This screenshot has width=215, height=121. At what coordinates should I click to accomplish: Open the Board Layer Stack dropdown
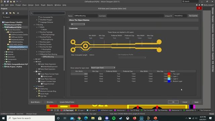[103, 68]
